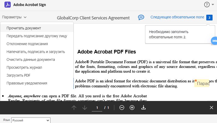Zoom out with the minus icon
This screenshot has width=217, height=123.
(122, 108)
